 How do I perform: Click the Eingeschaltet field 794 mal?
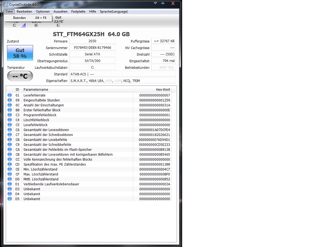tap(163, 61)
